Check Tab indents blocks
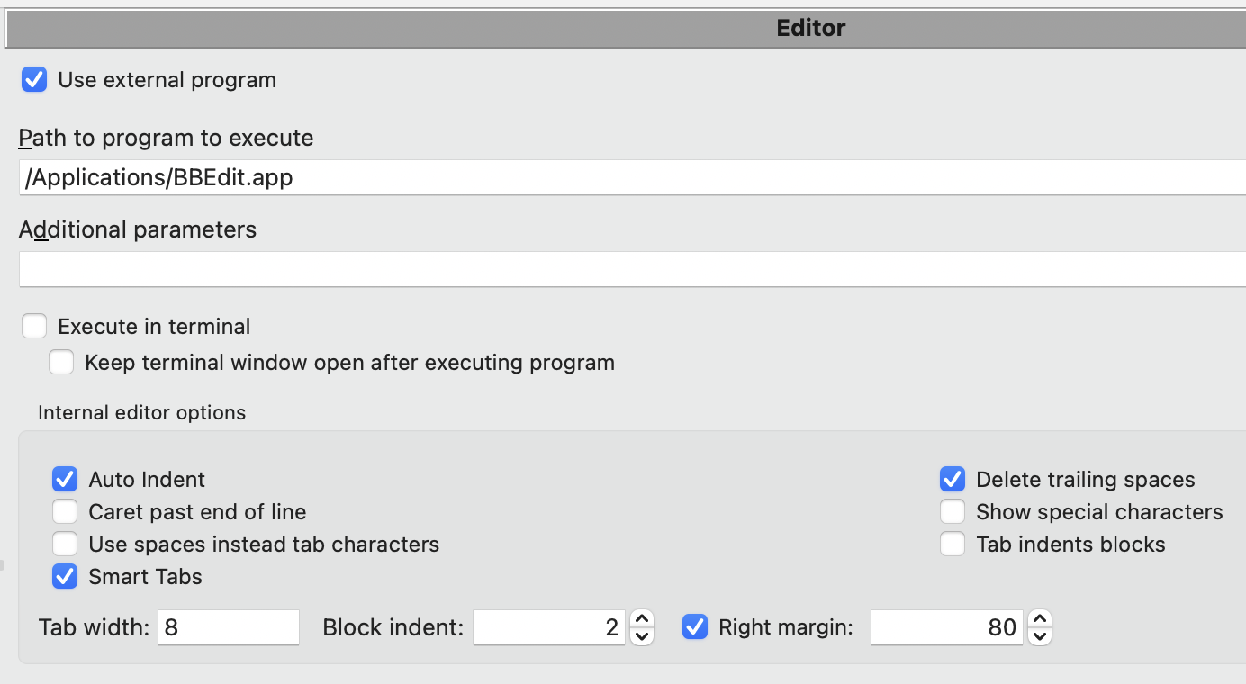This screenshot has width=1246, height=684. (952, 544)
